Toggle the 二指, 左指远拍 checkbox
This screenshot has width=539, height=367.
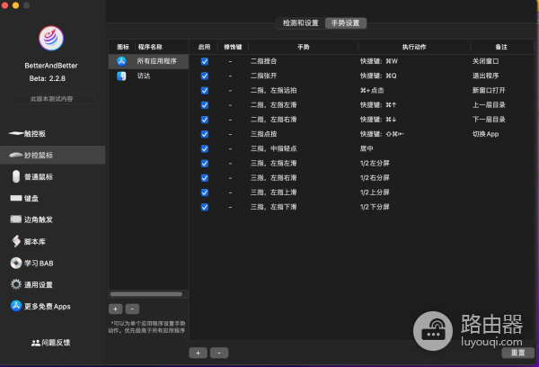(205, 91)
